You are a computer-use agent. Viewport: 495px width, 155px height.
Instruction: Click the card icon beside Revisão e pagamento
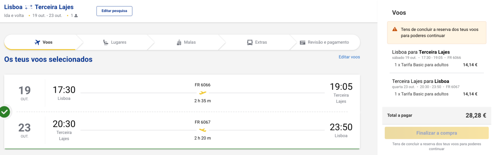tap(302, 42)
